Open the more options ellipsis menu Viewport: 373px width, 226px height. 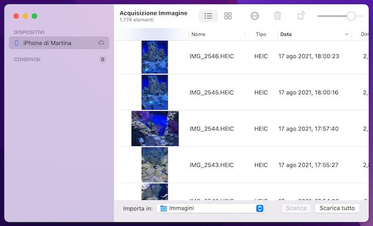[x=254, y=16]
